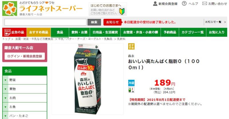Click the new member registration person icon

pyautogui.click(x=155, y=4)
